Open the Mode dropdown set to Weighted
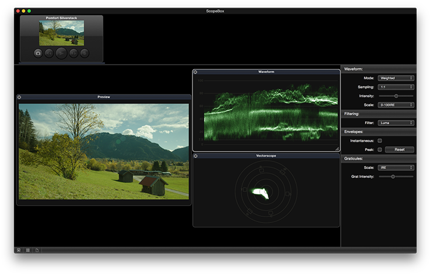 click(x=396, y=78)
